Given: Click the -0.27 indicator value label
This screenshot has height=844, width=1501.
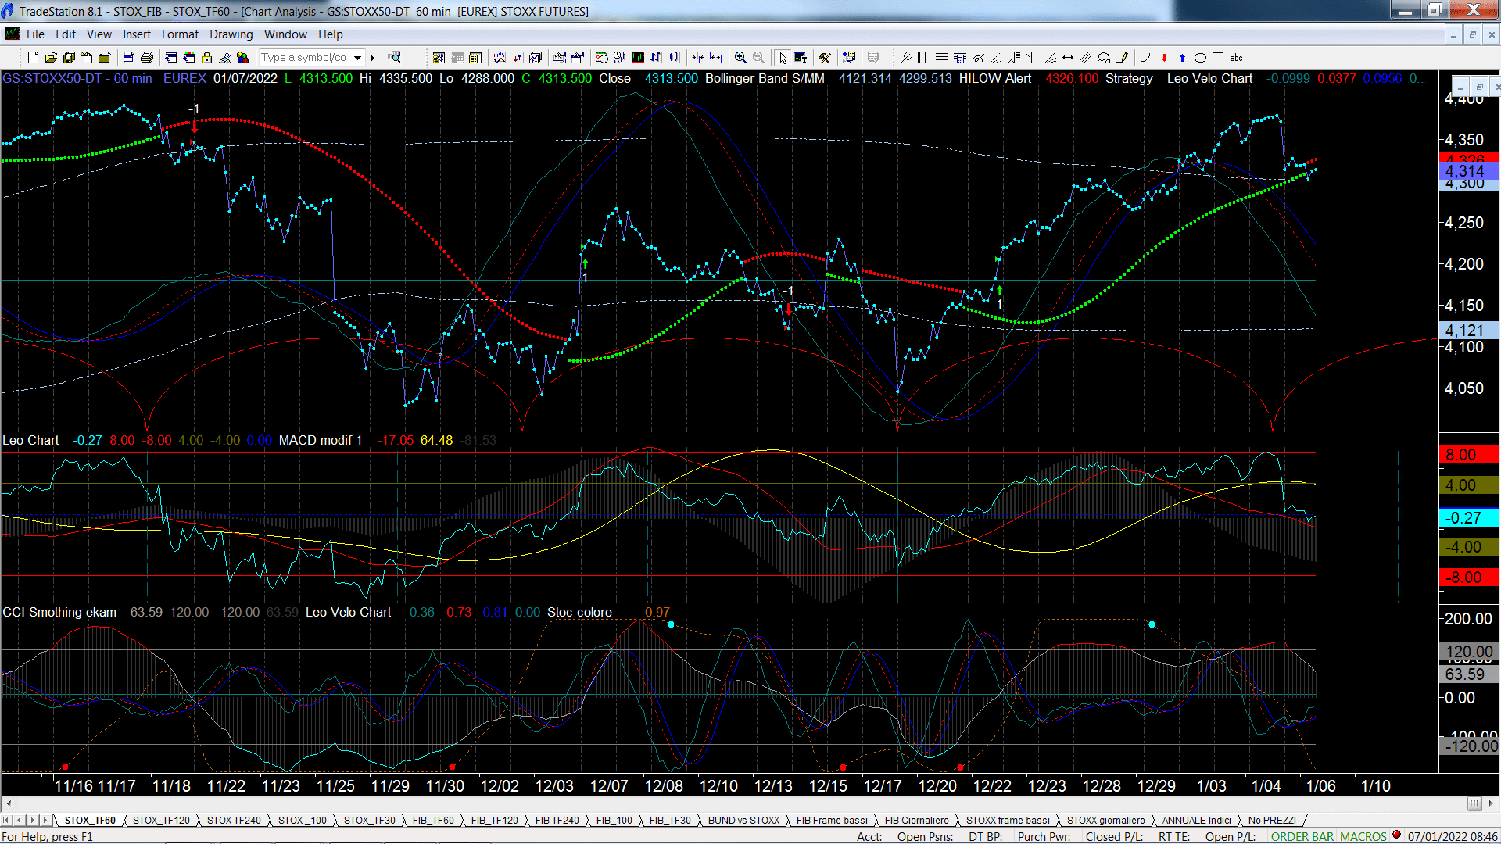Looking at the screenshot, I should pos(1468,517).
